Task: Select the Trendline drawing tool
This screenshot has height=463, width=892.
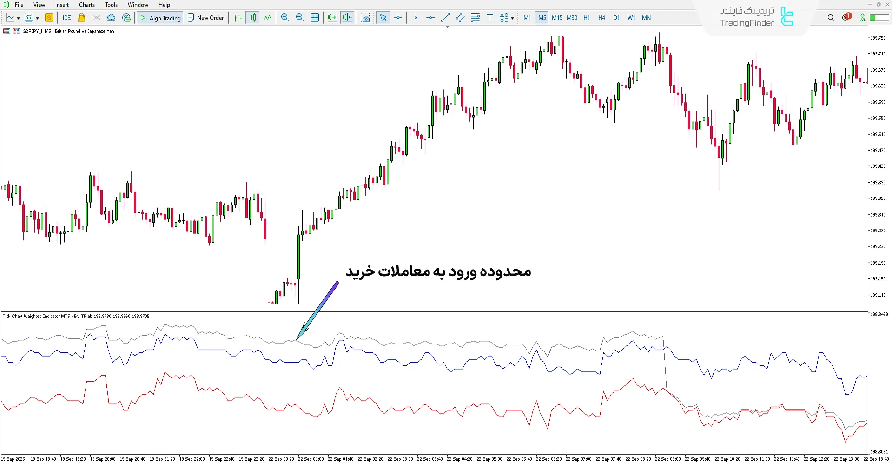Action: click(445, 18)
